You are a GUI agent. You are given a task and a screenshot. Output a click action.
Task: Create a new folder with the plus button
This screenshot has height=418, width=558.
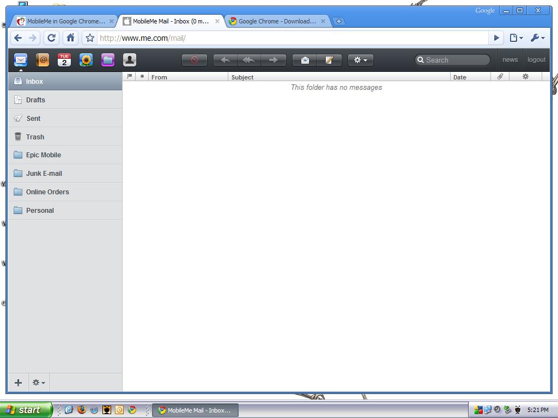pos(18,382)
